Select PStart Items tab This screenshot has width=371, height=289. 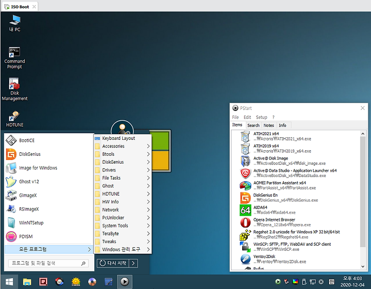238,125
